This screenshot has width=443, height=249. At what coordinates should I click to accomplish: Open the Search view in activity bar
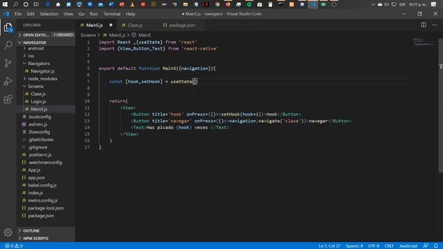click(x=8, y=45)
